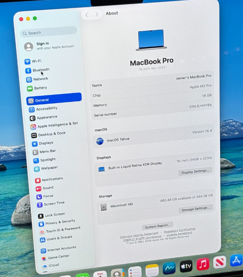Open Wallpaper settings
This screenshot has height=277, width=243.
(46, 168)
